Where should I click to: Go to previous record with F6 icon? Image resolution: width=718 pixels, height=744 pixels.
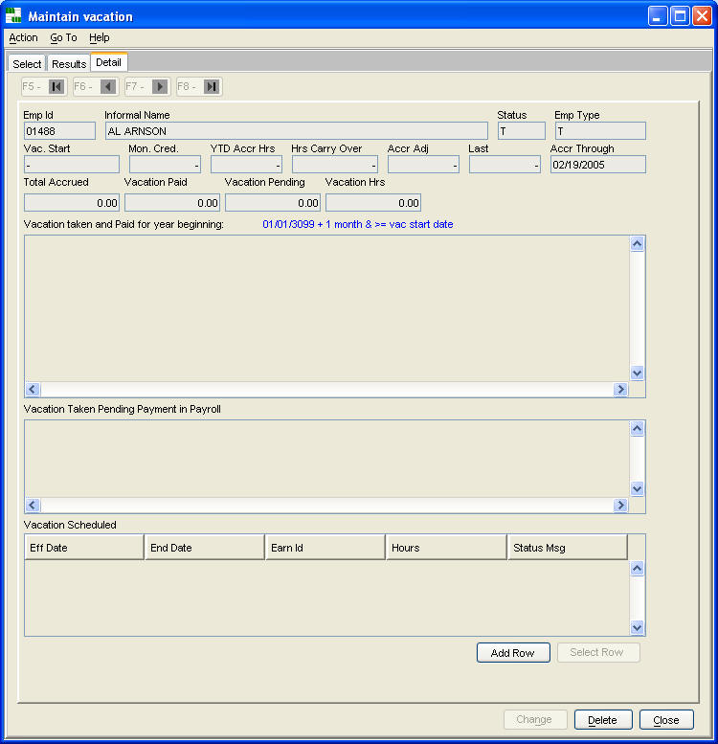(108, 87)
